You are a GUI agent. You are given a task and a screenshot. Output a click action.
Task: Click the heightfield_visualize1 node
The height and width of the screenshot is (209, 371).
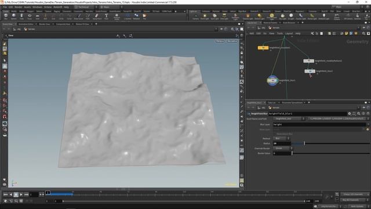[263, 48]
